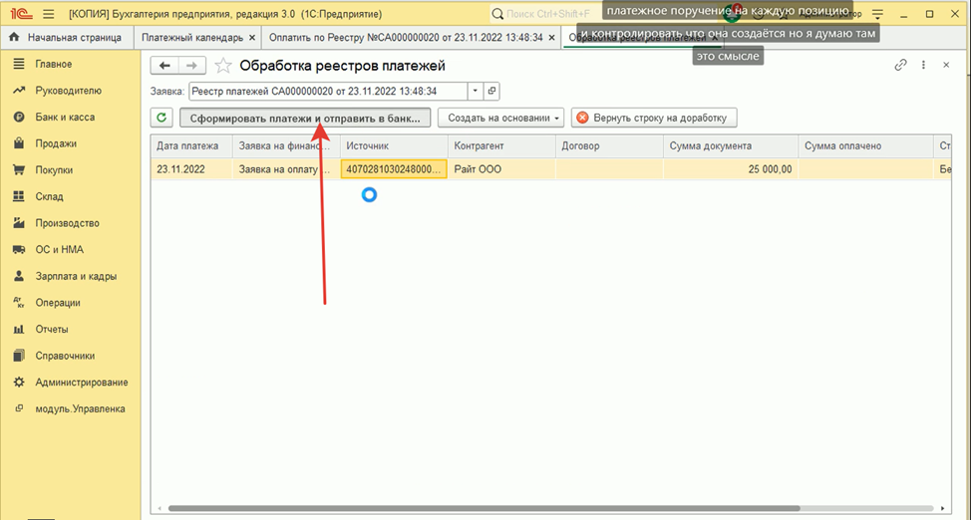The width and height of the screenshot is (971, 520).
Task: Close the Обработка реестров платежей form
Action: click(x=946, y=65)
